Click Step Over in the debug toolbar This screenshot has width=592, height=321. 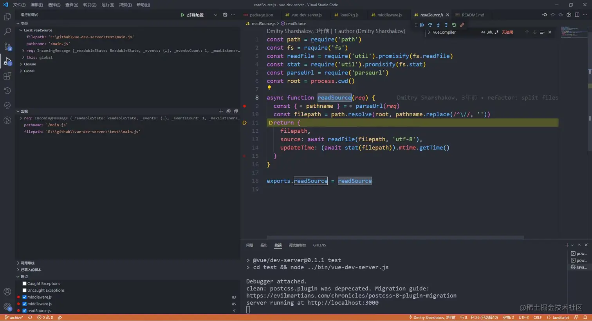tap(430, 25)
